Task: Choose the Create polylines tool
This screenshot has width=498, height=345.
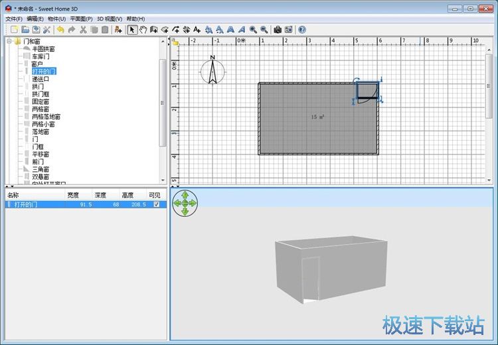Action: 176,30
